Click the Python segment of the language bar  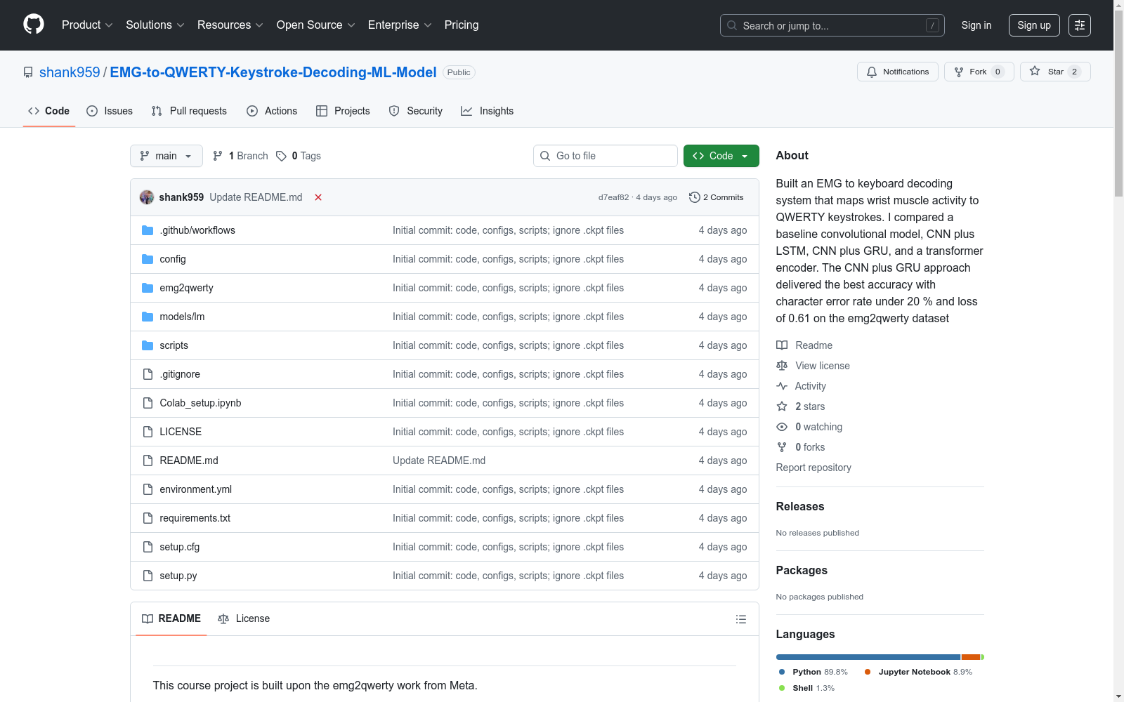click(868, 657)
